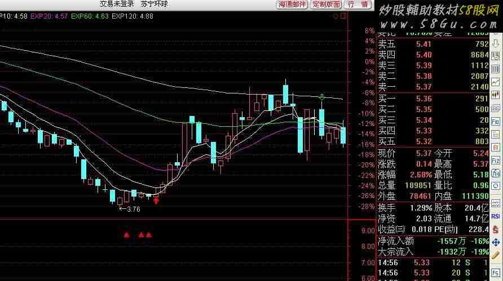Click the red up-arrow signal marker on chart
Screen dimensions: 503x281
coord(156,201)
